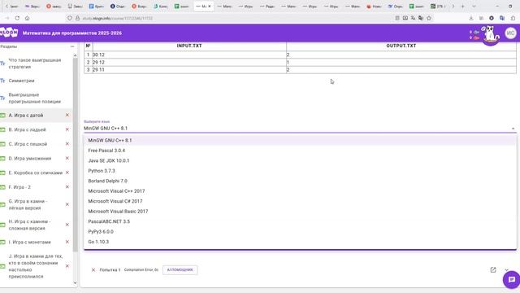
Task: Select Microsoft Visual C++ 2017
Action: point(300,191)
